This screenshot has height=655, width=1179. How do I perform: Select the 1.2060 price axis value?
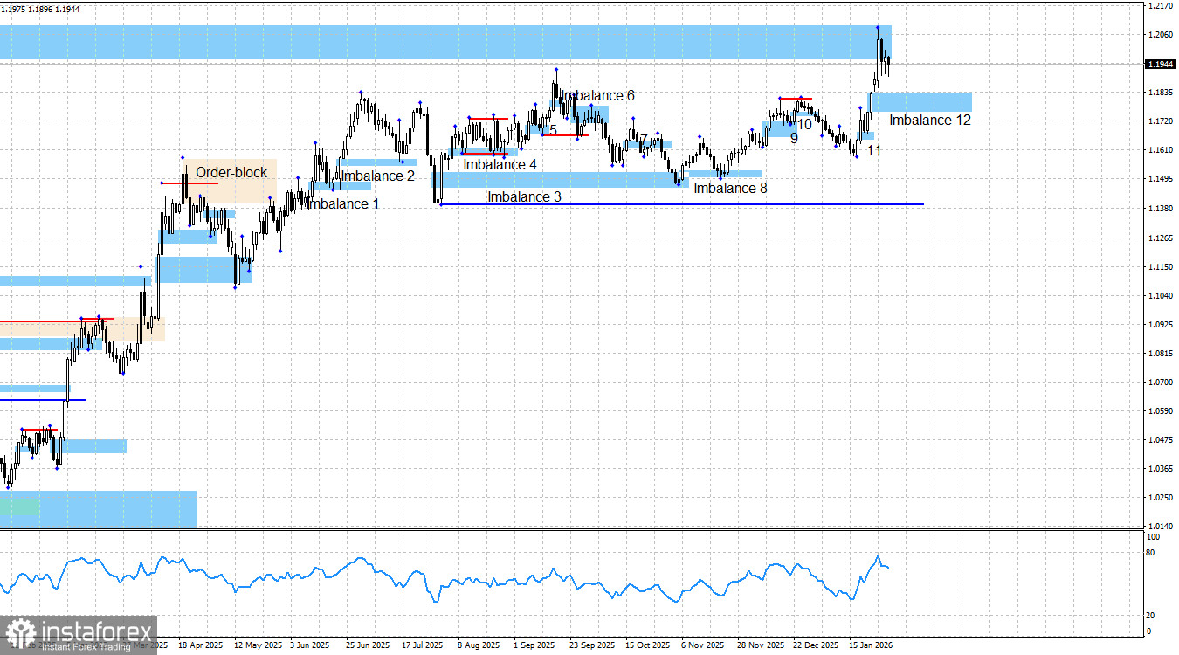coord(1161,35)
